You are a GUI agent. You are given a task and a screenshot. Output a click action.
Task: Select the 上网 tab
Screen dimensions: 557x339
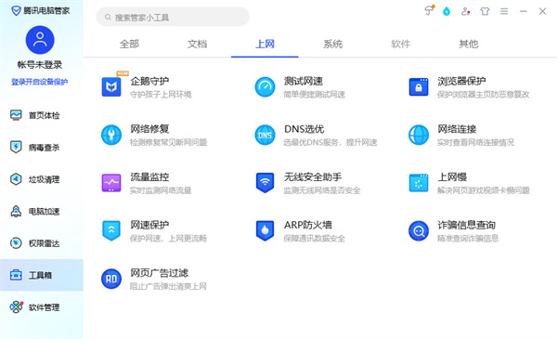[265, 44]
